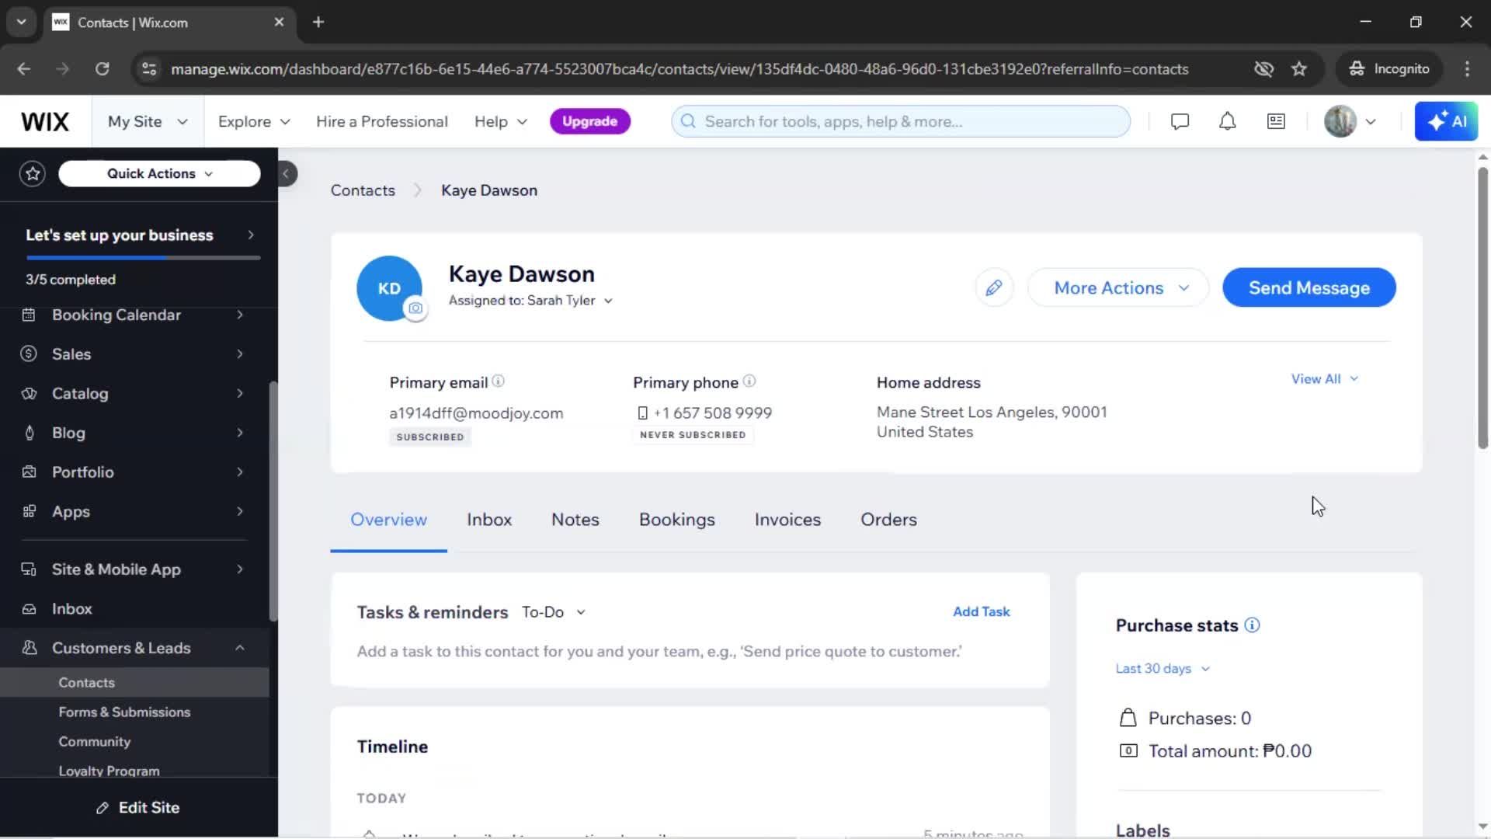Screen dimensions: 1491x839
Task: Expand the Quick Actions dropdown
Action: tap(159, 174)
